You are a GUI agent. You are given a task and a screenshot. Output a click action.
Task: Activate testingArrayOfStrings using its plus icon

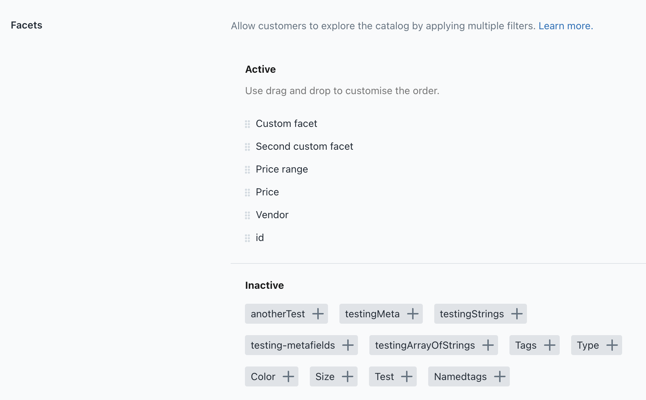click(488, 345)
